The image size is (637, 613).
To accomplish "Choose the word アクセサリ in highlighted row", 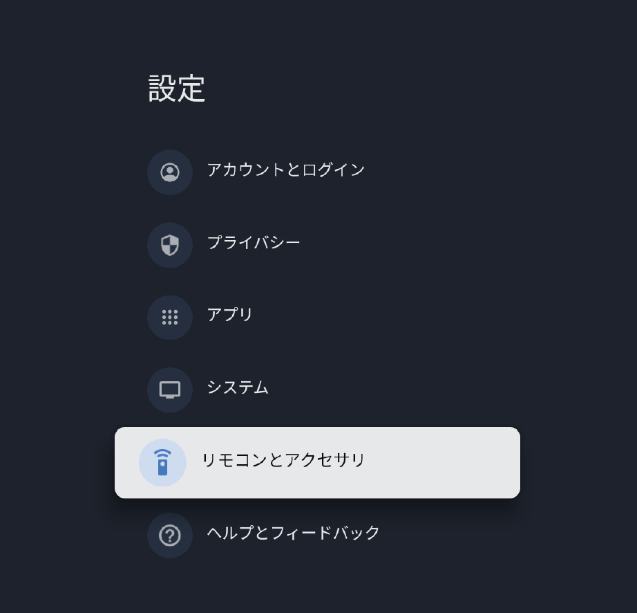I will [324, 460].
